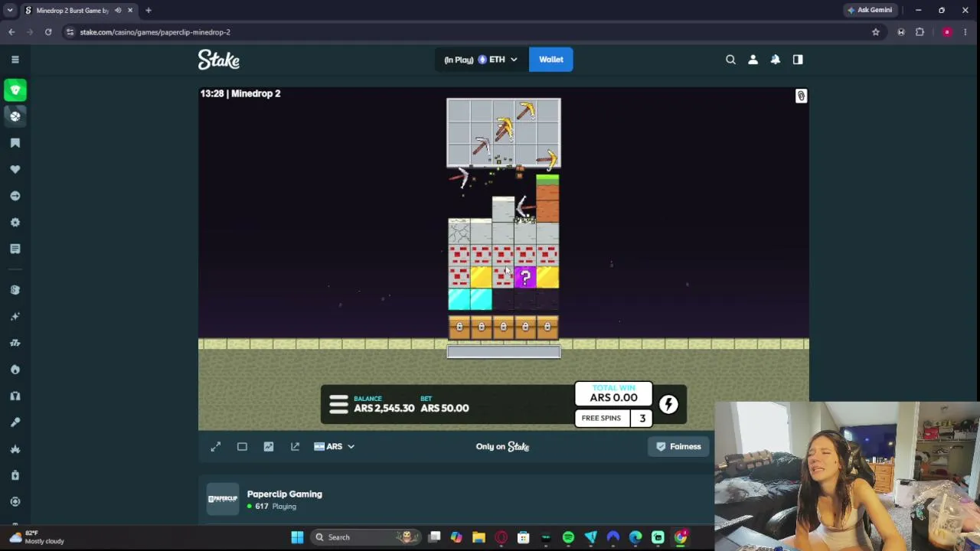This screenshot has height=551, width=980.
Task: Open the in-game hamburger menu
Action: point(338,404)
